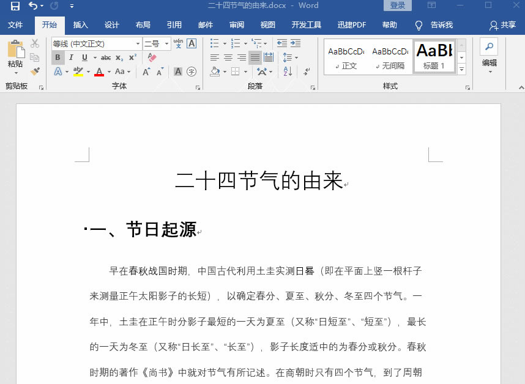Show or hide paragraph marks
The width and height of the screenshot is (525, 384).
click(307, 72)
